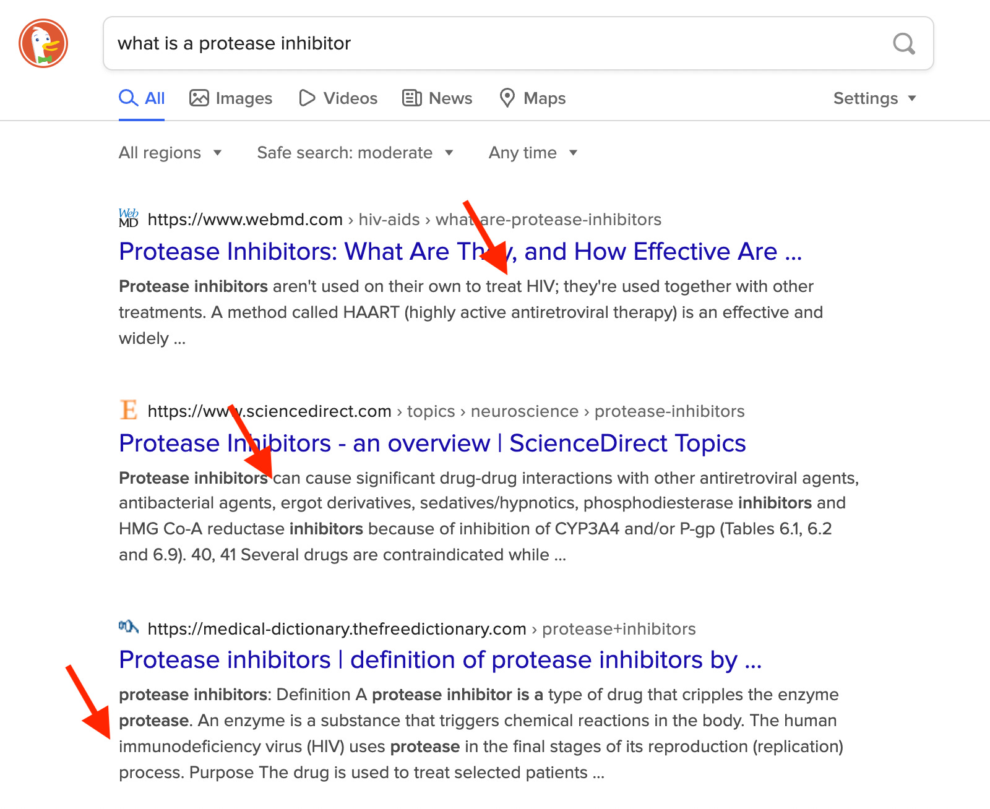
Task: Click the All tab magnifier icon
Action: [x=128, y=98]
